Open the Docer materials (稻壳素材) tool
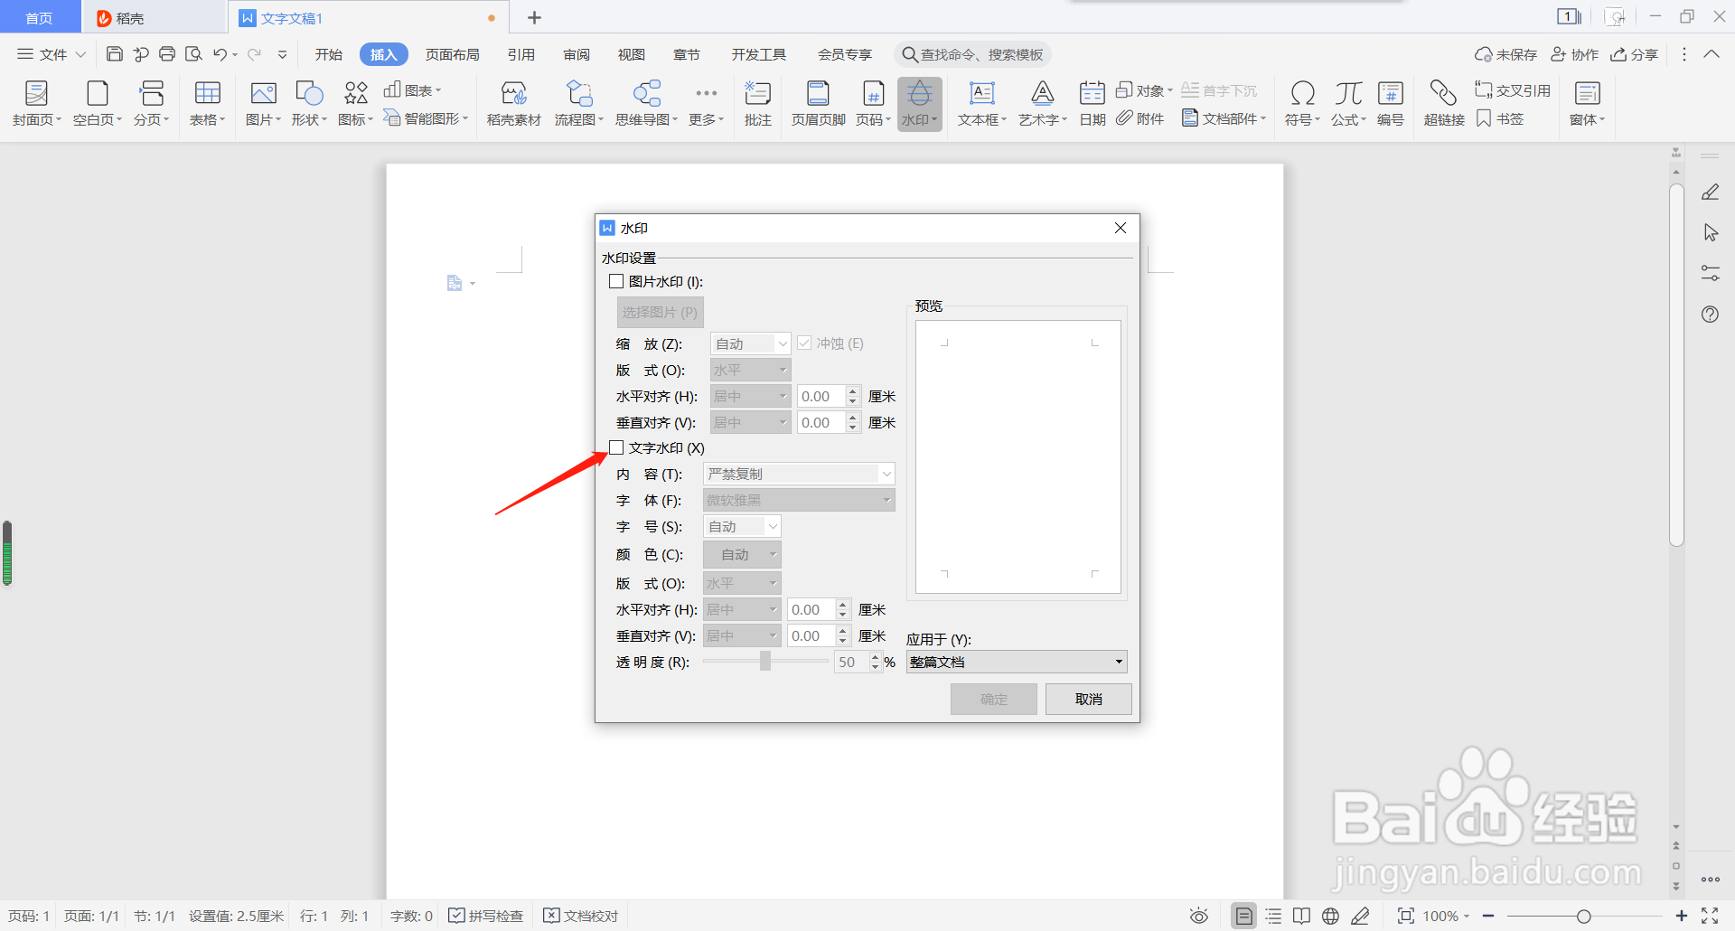The height and width of the screenshot is (931, 1735). coord(513,104)
